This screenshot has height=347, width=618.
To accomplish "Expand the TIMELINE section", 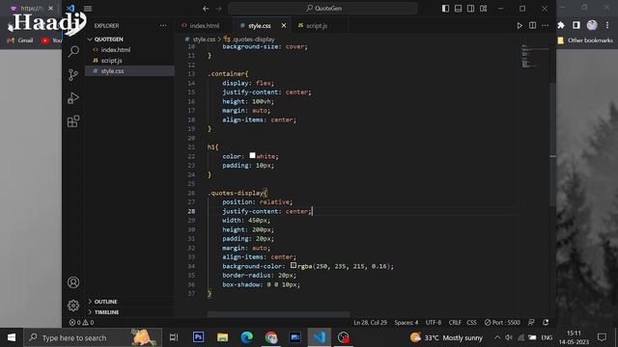I will click(x=106, y=312).
